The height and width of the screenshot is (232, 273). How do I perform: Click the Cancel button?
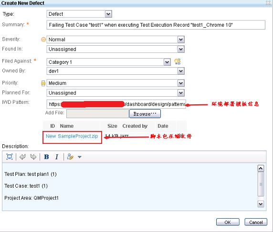click(256, 222)
